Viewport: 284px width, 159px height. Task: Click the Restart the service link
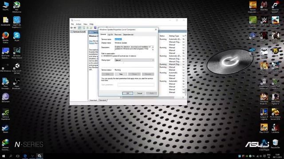92,43
